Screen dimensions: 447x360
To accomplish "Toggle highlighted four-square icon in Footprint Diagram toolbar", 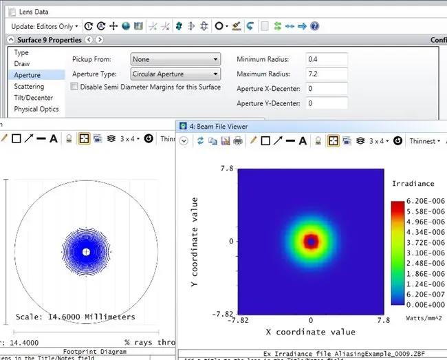I will (84, 138).
